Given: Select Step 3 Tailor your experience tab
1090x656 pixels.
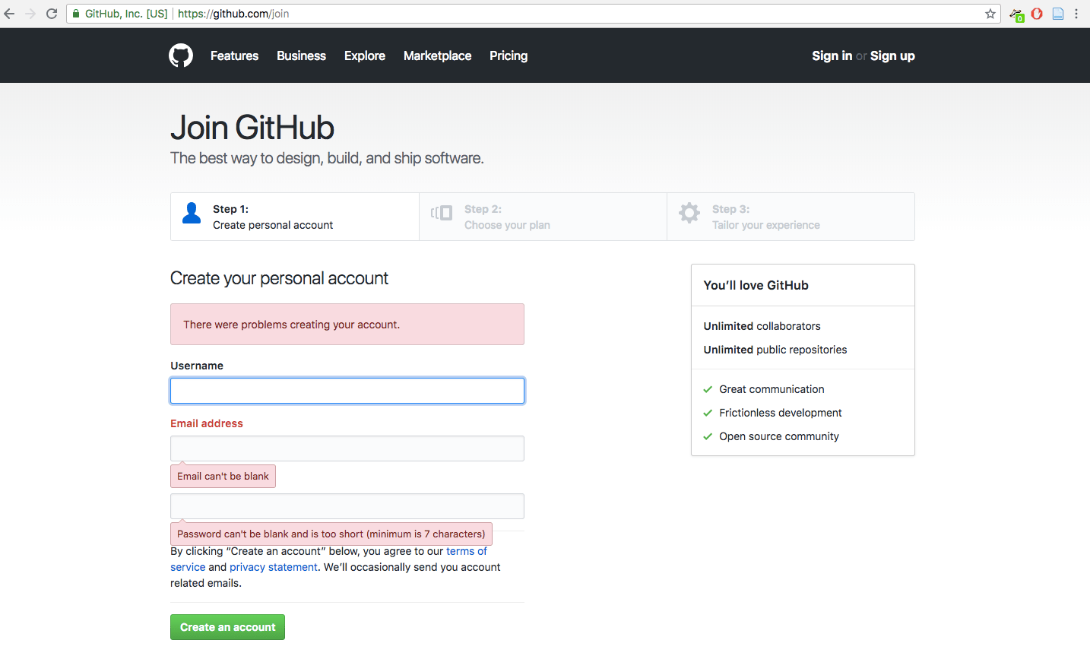Looking at the screenshot, I should [791, 217].
